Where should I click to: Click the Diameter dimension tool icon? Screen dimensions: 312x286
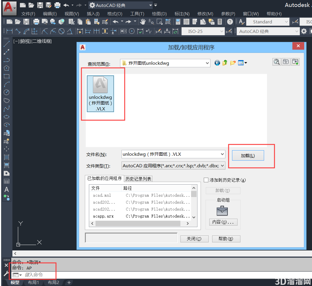pos(61,31)
